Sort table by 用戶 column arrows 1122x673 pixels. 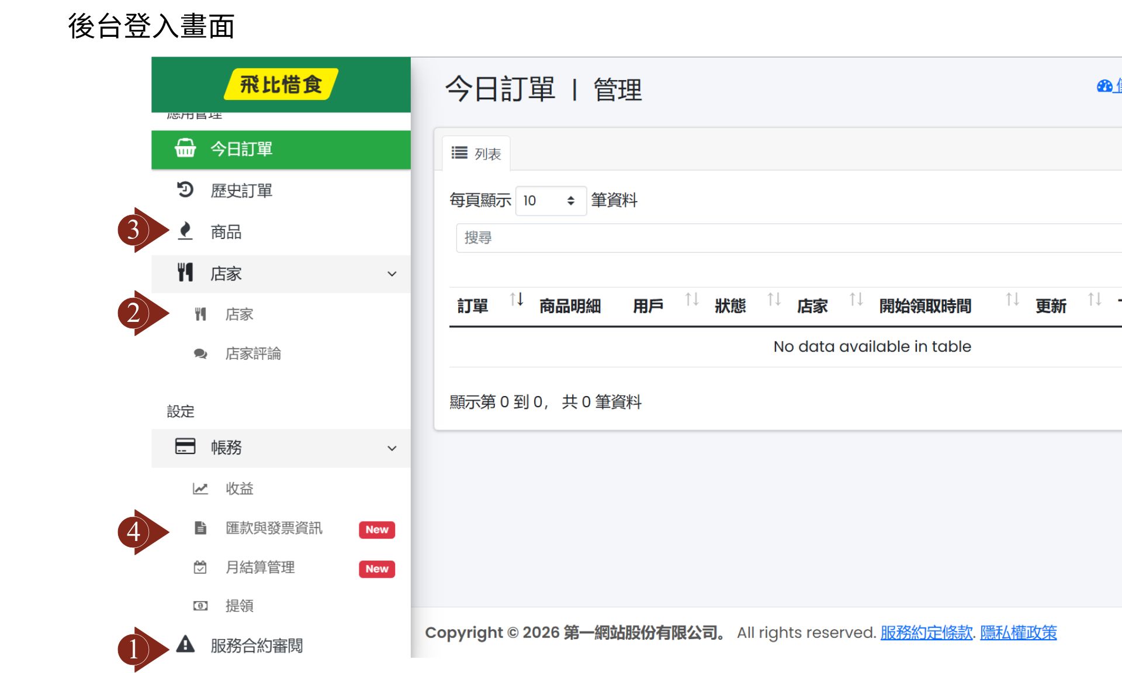point(692,300)
